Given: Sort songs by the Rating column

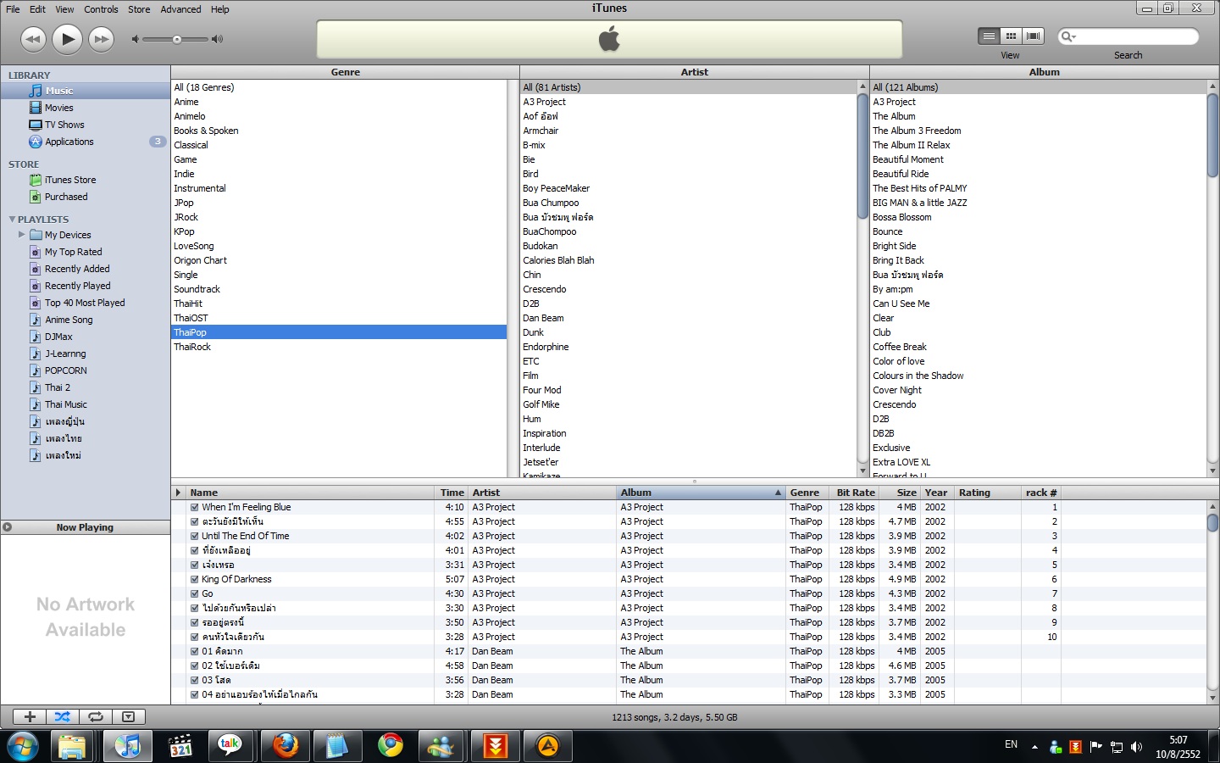Looking at the screenshot, I should 987,493.
